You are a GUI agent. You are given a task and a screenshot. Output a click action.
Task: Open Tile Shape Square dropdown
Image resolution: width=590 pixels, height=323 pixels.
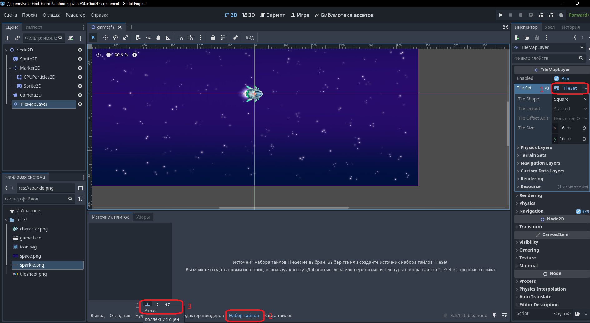(570, 99)
